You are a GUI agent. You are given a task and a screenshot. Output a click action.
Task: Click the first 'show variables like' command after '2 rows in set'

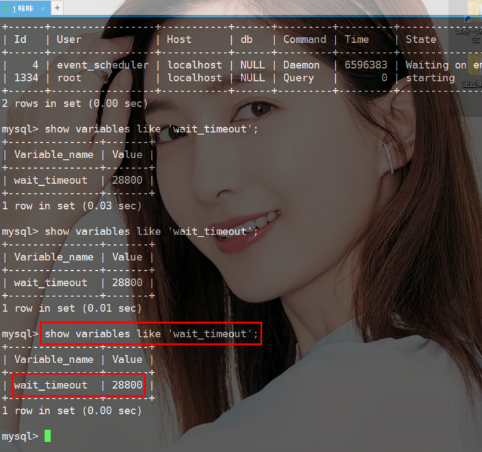[x=151, y=129]
